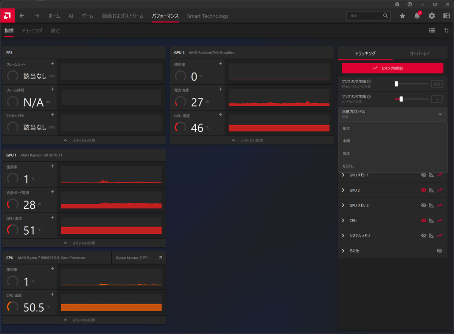Click the reset arrow icon below the toolbar
Viewport: 454px width, 334px height.
click(x=446, y=31)
